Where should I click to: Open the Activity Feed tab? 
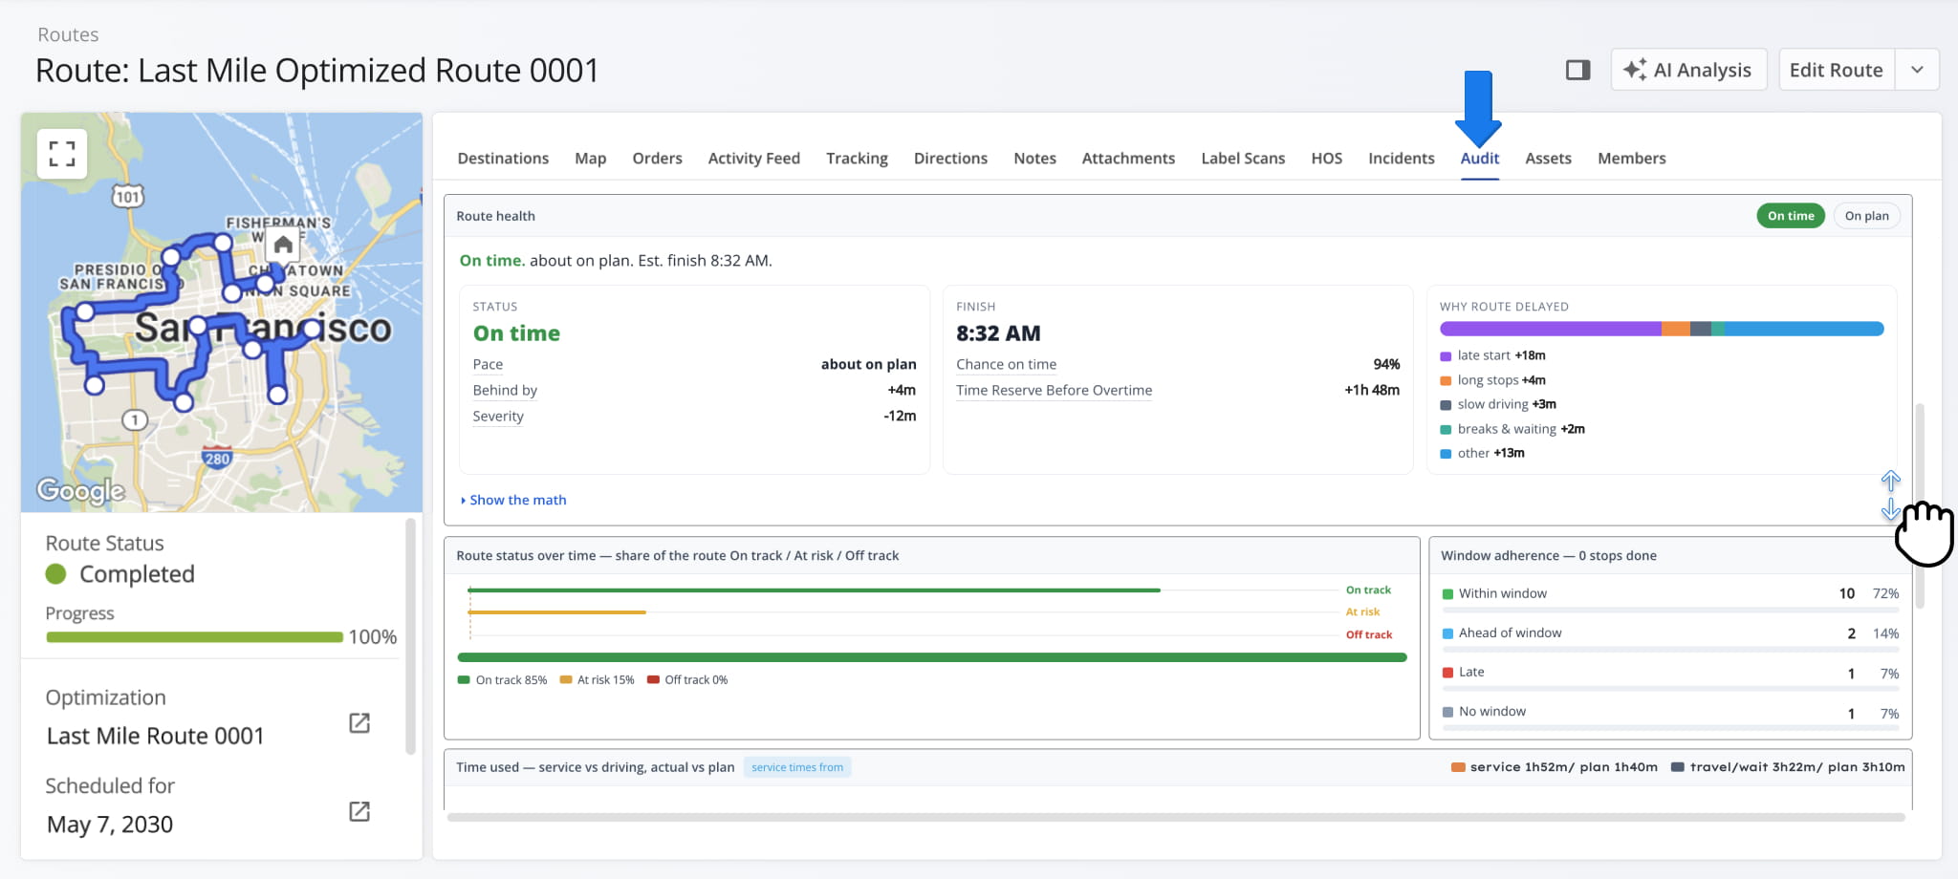[753, 159]
